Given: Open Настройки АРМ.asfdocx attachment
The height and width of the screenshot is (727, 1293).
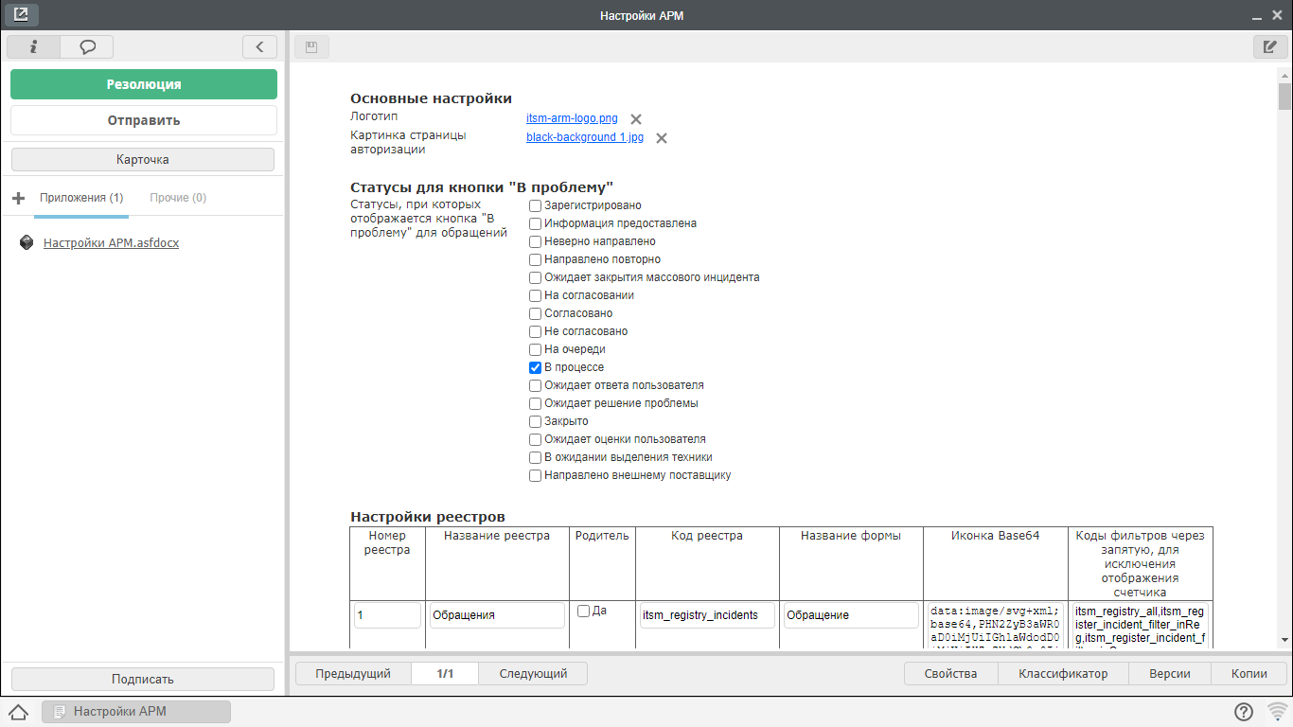Looking at the screenshot, I should click(111, 242).
